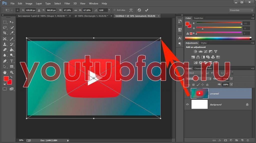Viewport: 256px width, 143px height.
Task: Open the Styles panel tab
Action: 203,43
